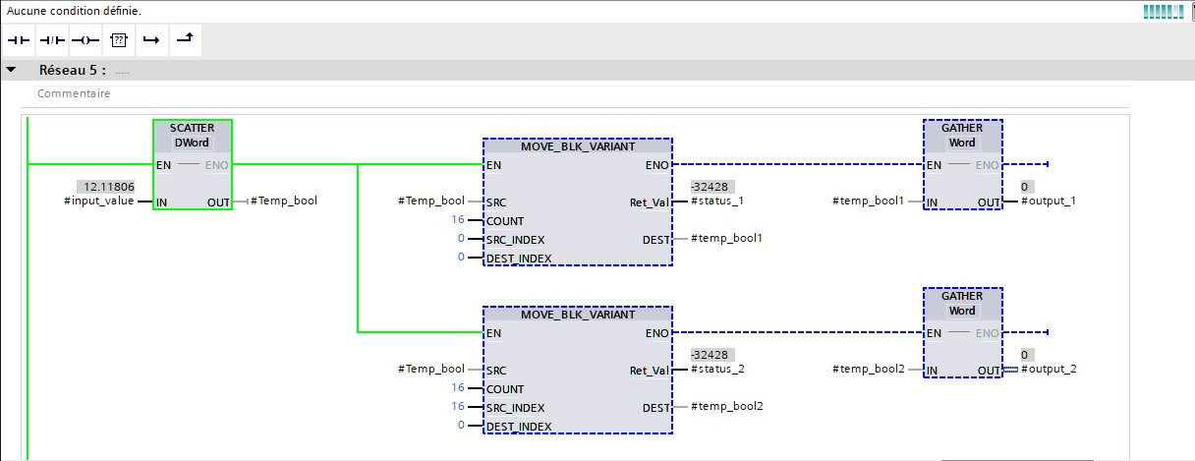Collapse the Réseau 5 network
This screenshot has width=1195, height=461.
pos(12,71)
